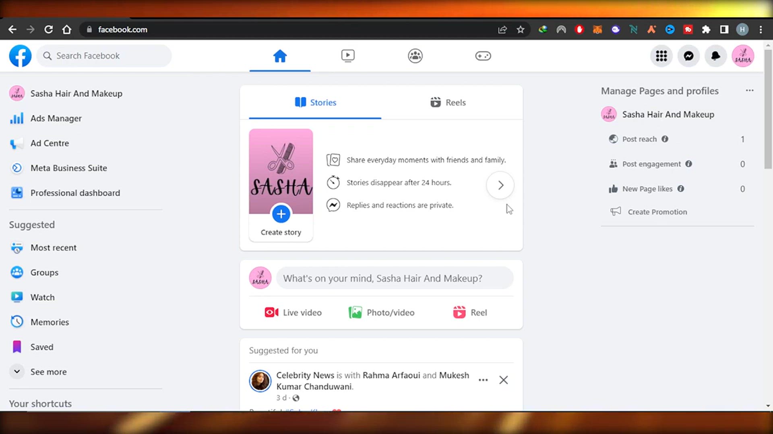Open Chrome profile H avatar
The image size is (773, 434).
click(742, 29)
